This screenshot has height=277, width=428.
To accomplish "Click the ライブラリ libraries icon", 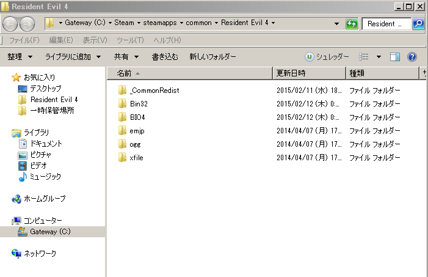I will tap(16, 133).
